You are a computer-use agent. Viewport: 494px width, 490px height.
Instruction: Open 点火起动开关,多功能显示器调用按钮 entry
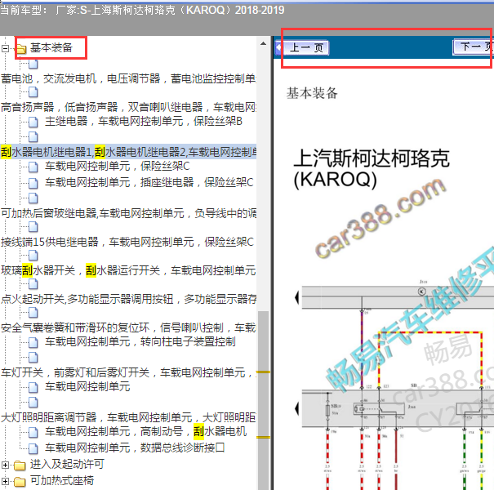pos(128,299)
